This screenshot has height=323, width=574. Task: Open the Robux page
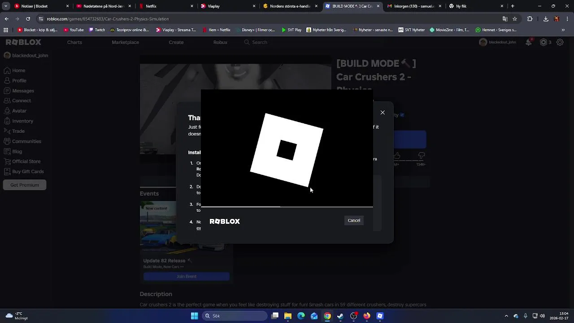point(220,42)
